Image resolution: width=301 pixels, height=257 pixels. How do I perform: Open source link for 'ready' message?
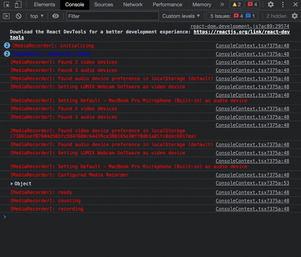point(252,192)
